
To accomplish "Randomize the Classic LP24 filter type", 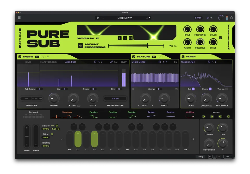I will pos(209,62).
